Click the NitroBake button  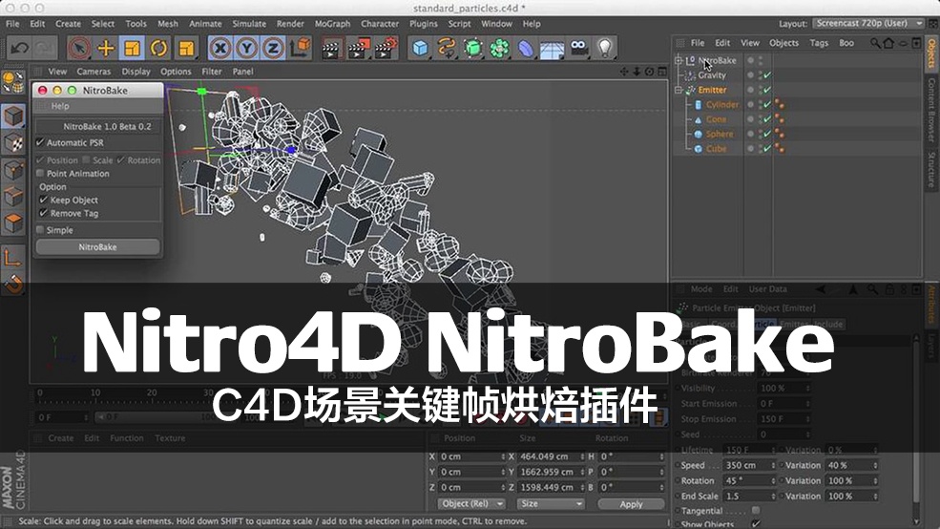point(97,247)
